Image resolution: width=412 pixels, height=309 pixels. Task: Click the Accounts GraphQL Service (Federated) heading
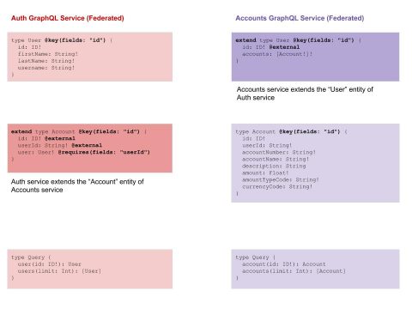tap(300, 18)
